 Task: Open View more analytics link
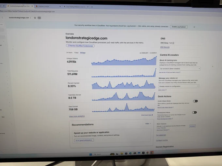[77, 116]
